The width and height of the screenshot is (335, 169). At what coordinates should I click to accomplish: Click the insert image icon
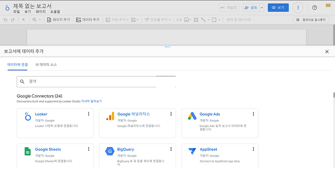(187, 20)
